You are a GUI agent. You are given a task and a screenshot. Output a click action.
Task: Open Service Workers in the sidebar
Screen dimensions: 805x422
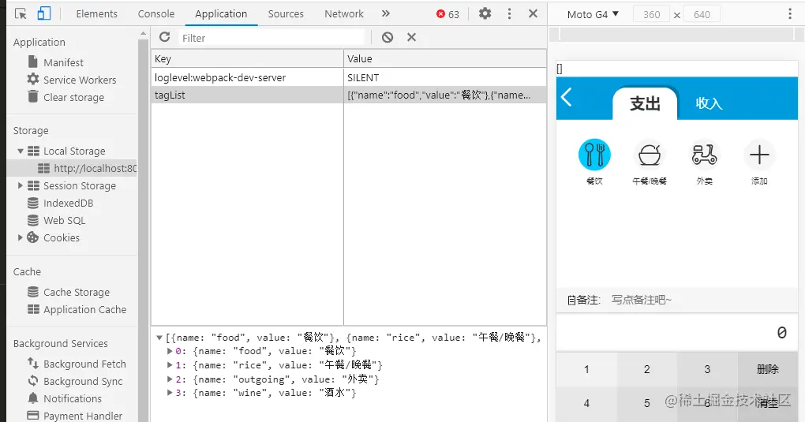click(80, 80)
